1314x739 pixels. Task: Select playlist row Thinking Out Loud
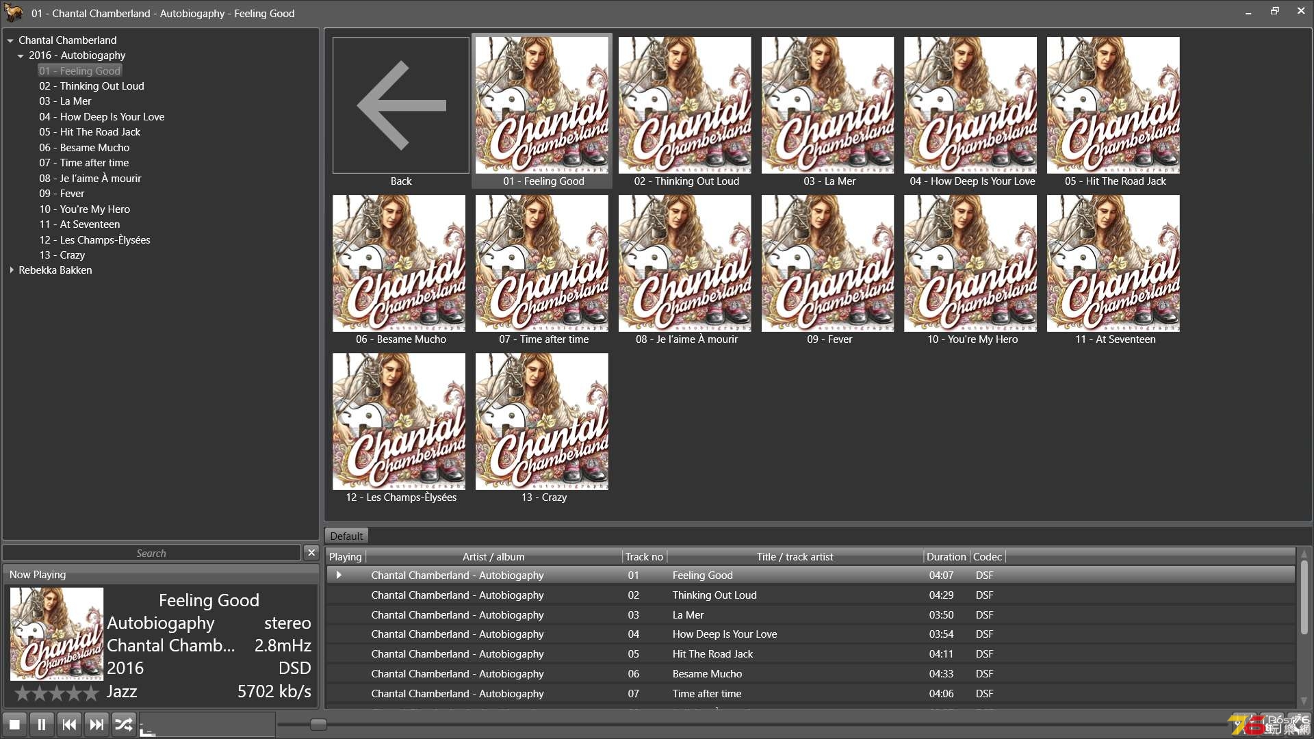point(811,595)
